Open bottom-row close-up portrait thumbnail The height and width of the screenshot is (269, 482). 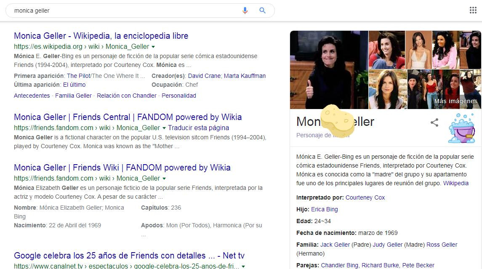pos(388,89)
